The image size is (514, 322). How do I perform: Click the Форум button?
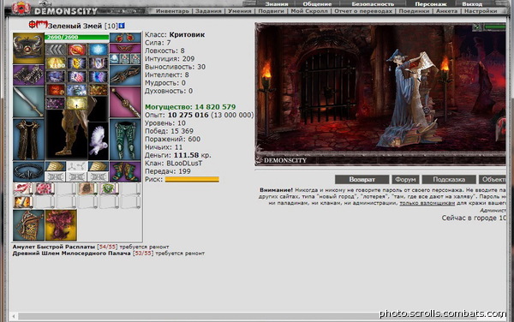[405, 180]
